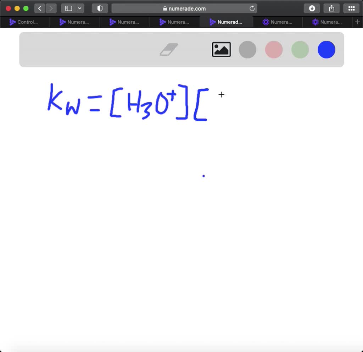Viewport: 363px width, 352px height.
Task: Toggle the Safari sidebar visibility
Action: 68,8
